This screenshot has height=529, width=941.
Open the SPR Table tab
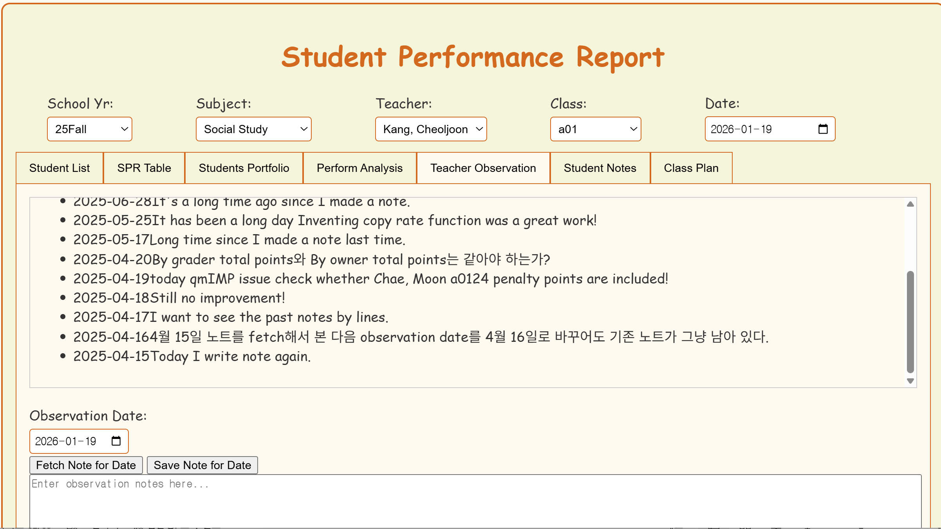coord(144,168)
